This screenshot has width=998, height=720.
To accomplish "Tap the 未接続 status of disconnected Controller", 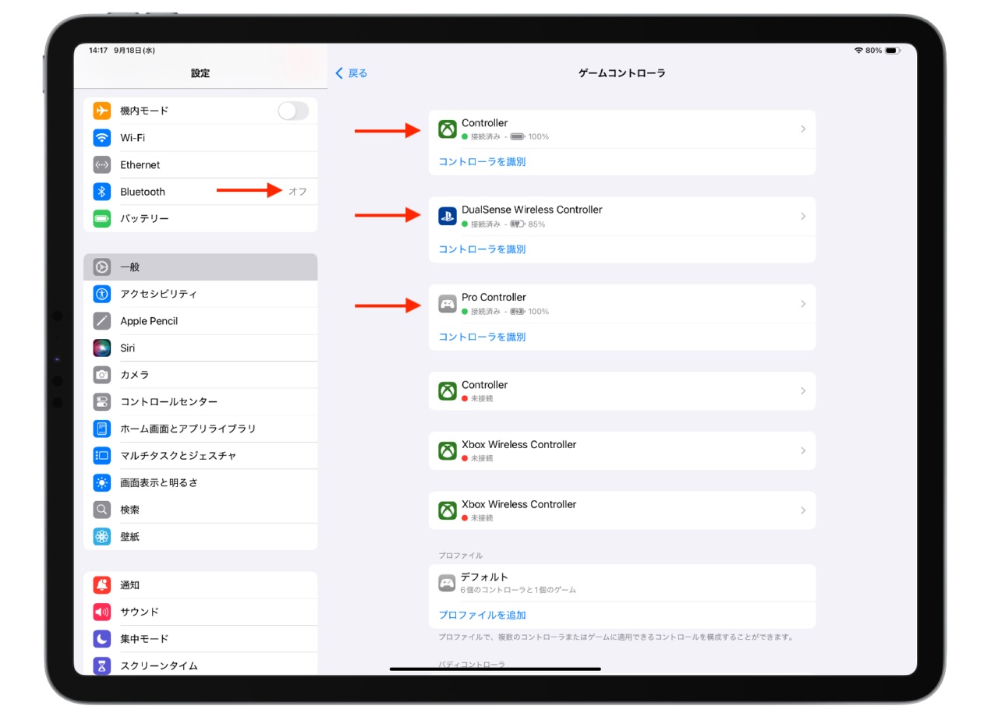I will point(482,398).
